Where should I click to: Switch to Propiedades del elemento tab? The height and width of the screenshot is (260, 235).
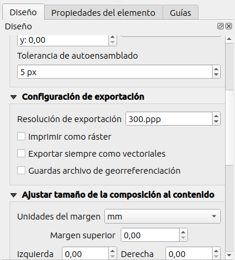(x=104, y=12)
